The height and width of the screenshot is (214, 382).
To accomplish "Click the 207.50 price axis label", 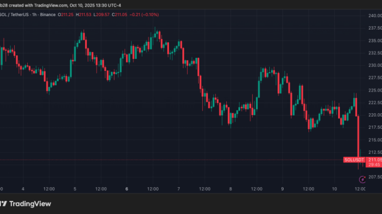I will pos(374,177).
